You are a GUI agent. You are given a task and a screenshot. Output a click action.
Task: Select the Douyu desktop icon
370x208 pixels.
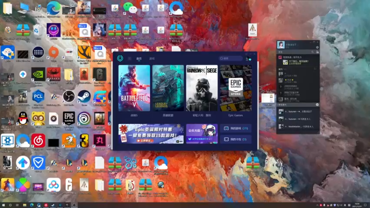pyautogui.click(x=69, y=142)
